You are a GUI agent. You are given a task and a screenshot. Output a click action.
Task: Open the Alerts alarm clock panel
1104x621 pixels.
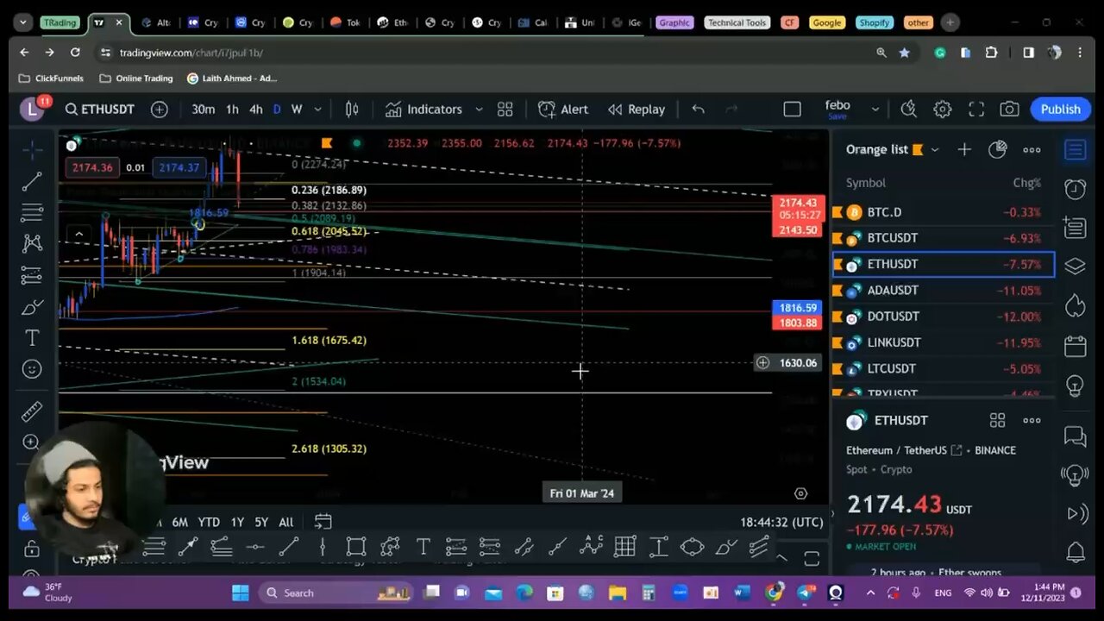[1075, 189]
